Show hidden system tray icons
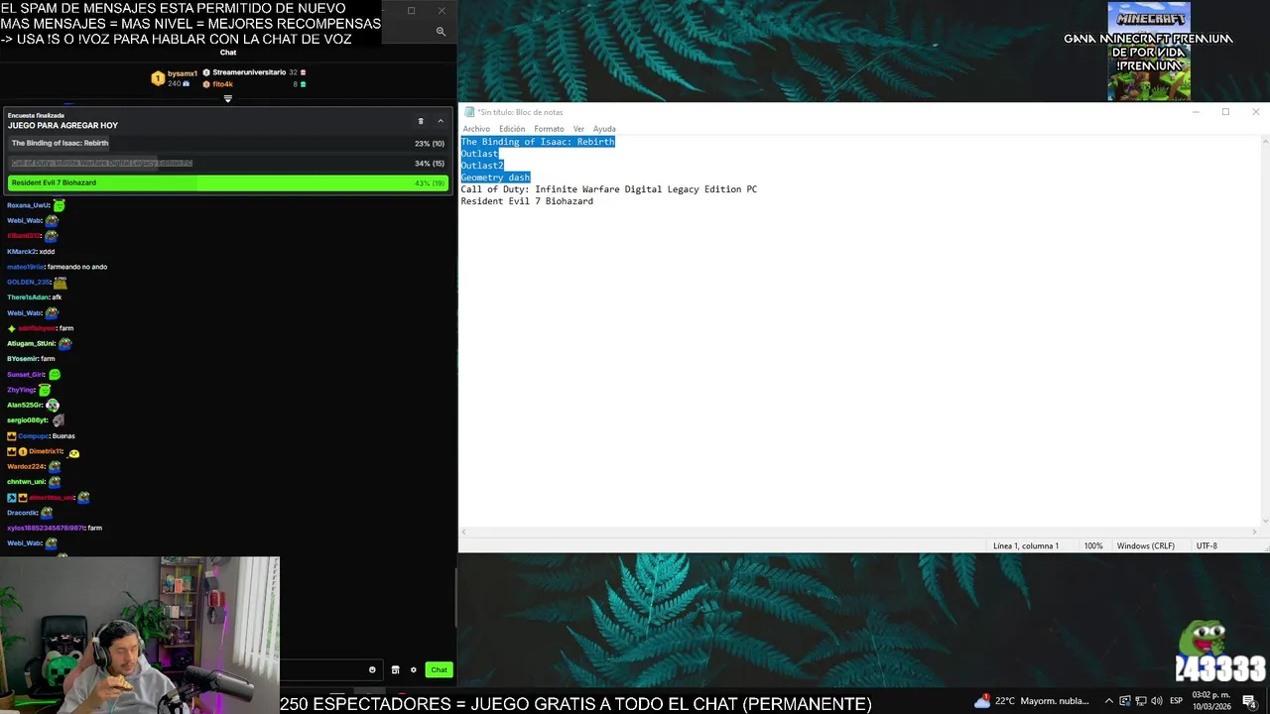 point(1108,701)
